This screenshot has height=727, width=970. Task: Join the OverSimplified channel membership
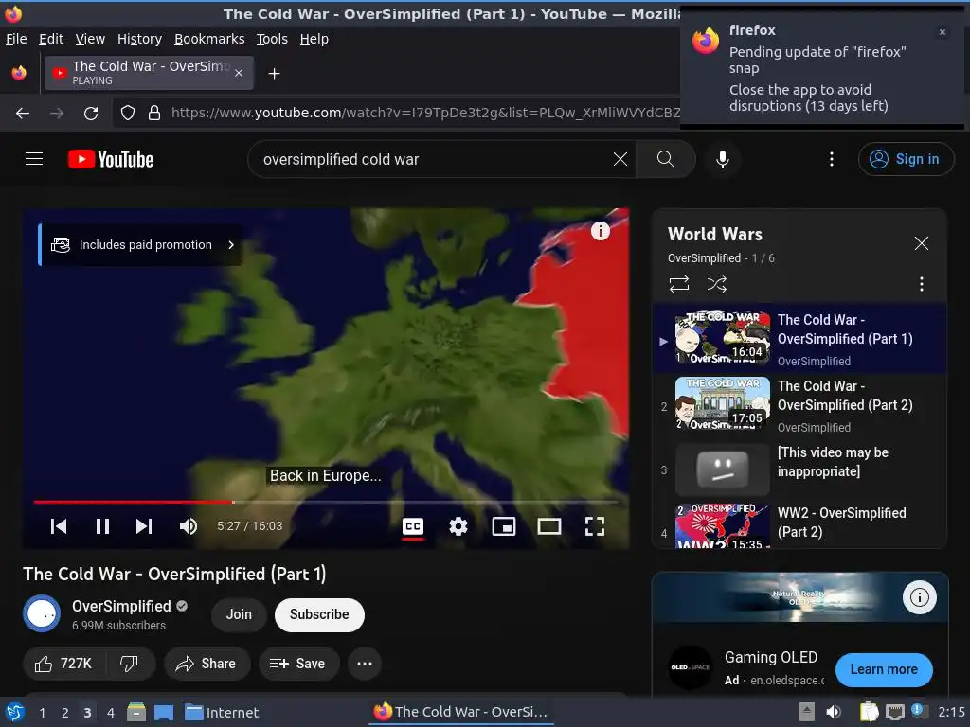coord(239,614)
